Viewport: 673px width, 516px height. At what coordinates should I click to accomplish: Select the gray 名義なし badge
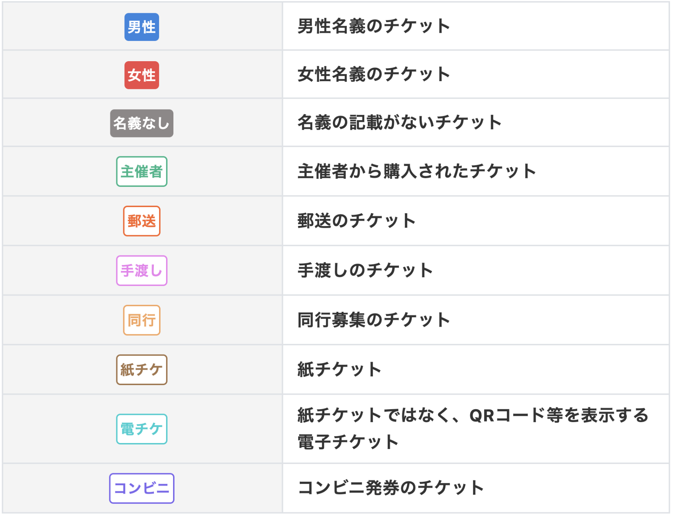tap(142, 123)
